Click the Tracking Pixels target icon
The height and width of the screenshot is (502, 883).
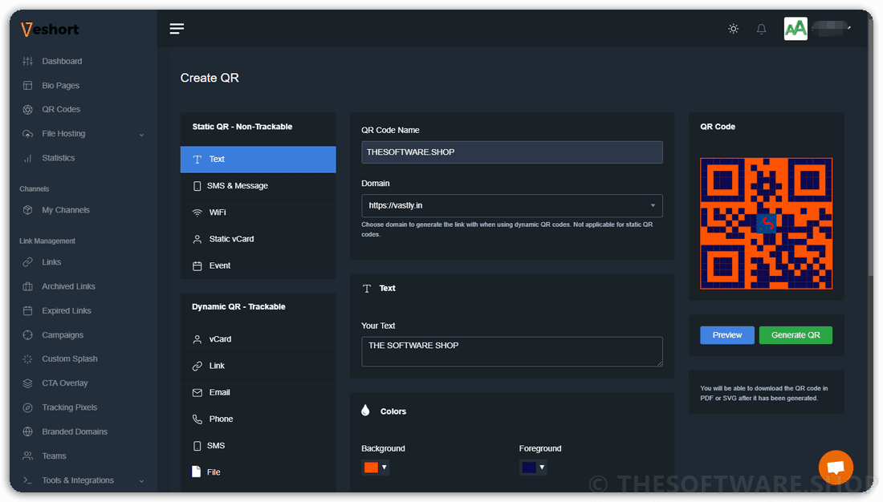click(27, 407)
